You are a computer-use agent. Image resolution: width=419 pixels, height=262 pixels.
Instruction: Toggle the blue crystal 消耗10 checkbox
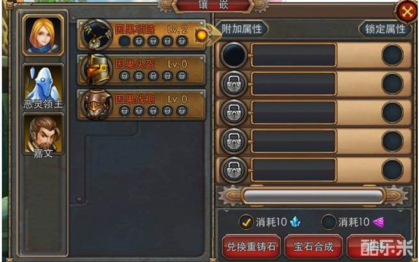[246, 222]
